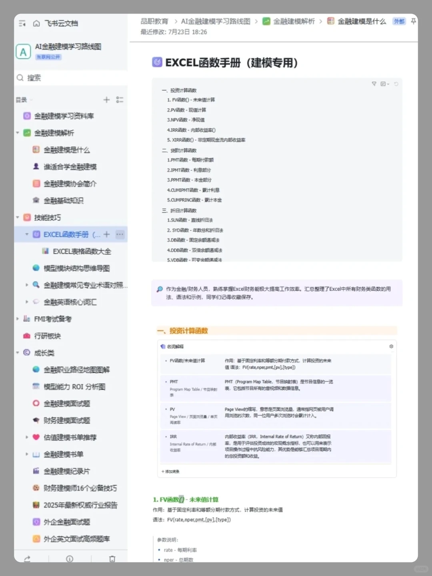Open 财务建模面试题 page
This screenshot has width=432, height=576.
(67, 420)
